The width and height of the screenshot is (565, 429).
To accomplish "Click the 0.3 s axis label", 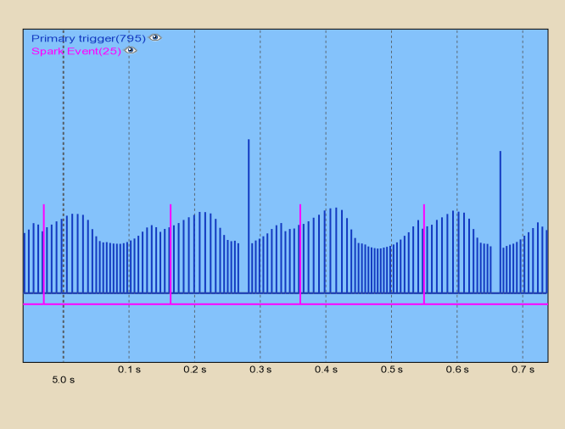I will point(260,370).
